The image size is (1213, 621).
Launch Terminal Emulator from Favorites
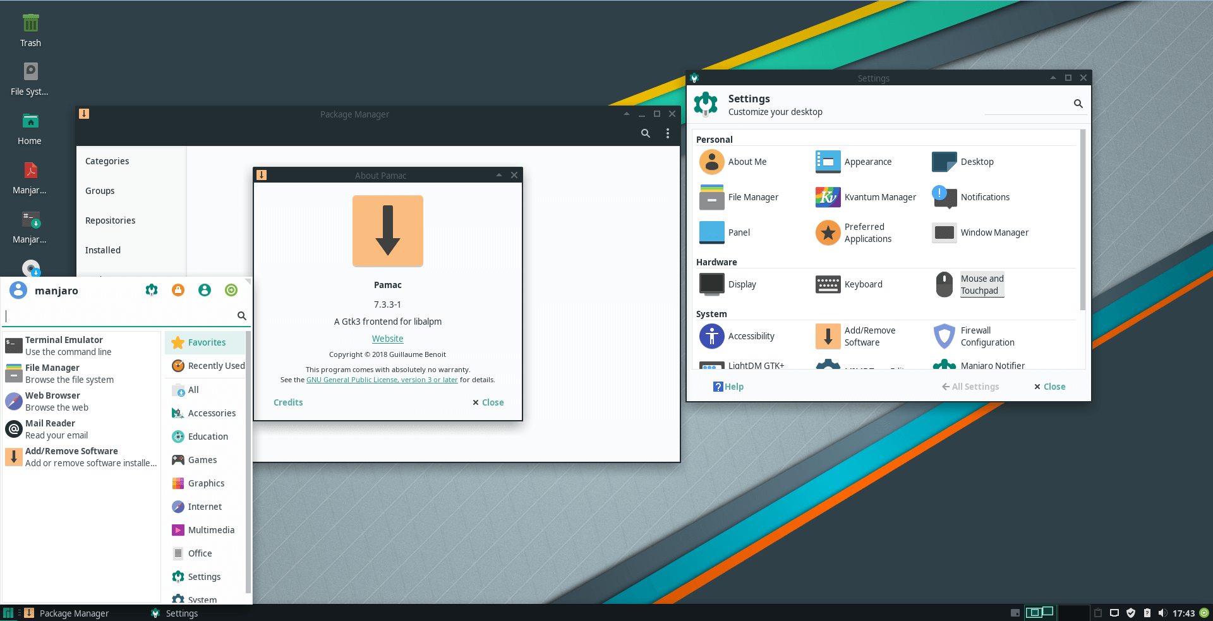pos(81,346)
